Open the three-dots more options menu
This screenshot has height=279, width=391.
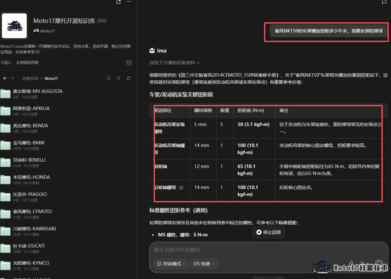(x=129, y=2)
